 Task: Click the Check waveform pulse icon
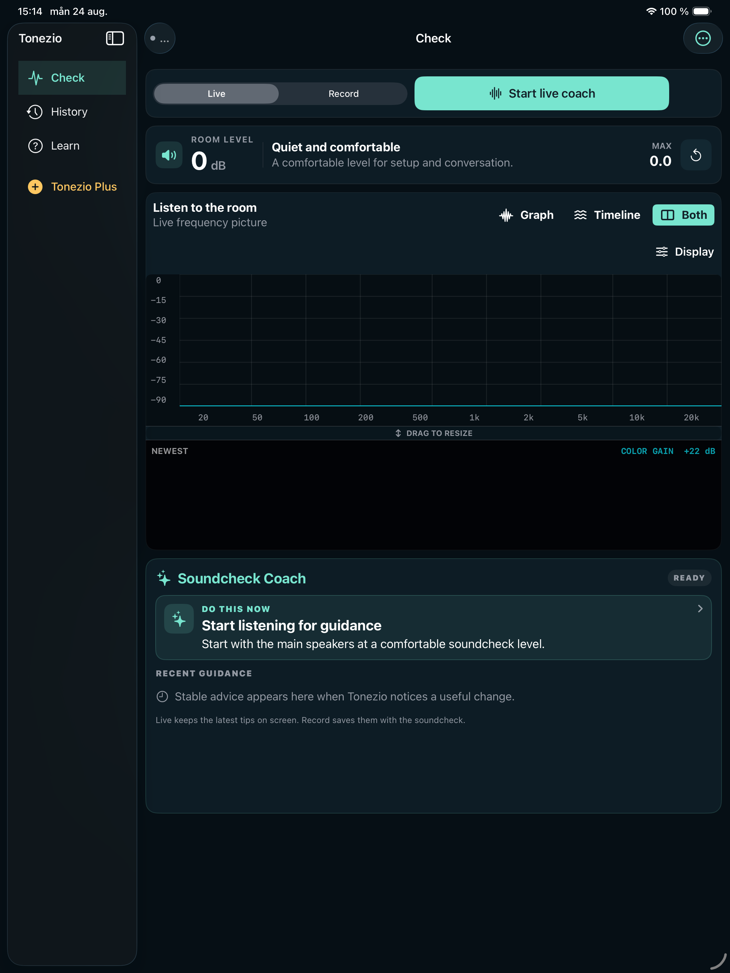[35, 78]
